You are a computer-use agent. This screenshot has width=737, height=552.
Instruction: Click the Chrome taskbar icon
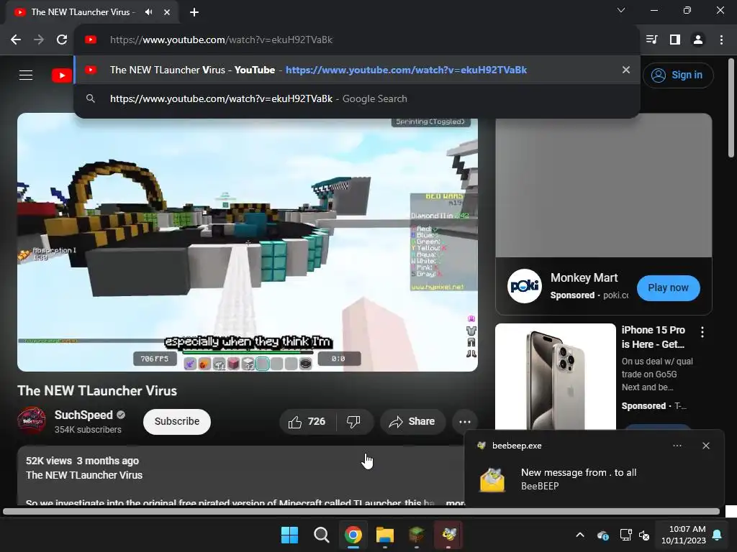(x=353, y=535)
